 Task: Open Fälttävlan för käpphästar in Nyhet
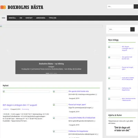pyautogui.click(x=78, y=131)
